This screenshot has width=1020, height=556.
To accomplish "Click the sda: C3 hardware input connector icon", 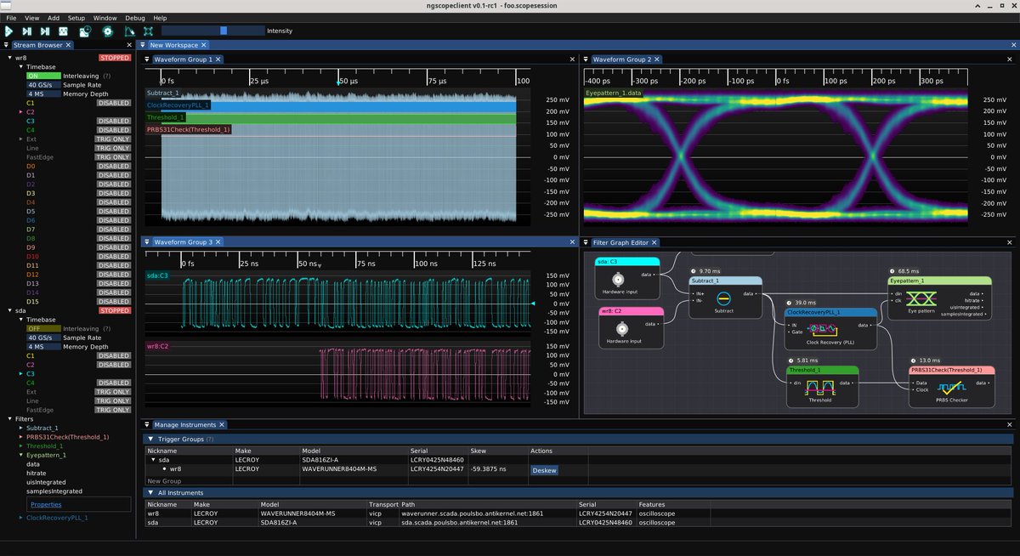I will coord(619,279).
